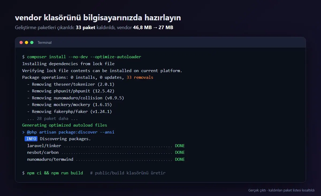Viewport: 321px width, 196px height.
Task: Click the green maximize dot in Terminal
Action: coord(32,42)
